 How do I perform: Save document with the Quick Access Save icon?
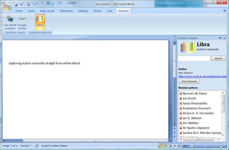pos(16,5)
